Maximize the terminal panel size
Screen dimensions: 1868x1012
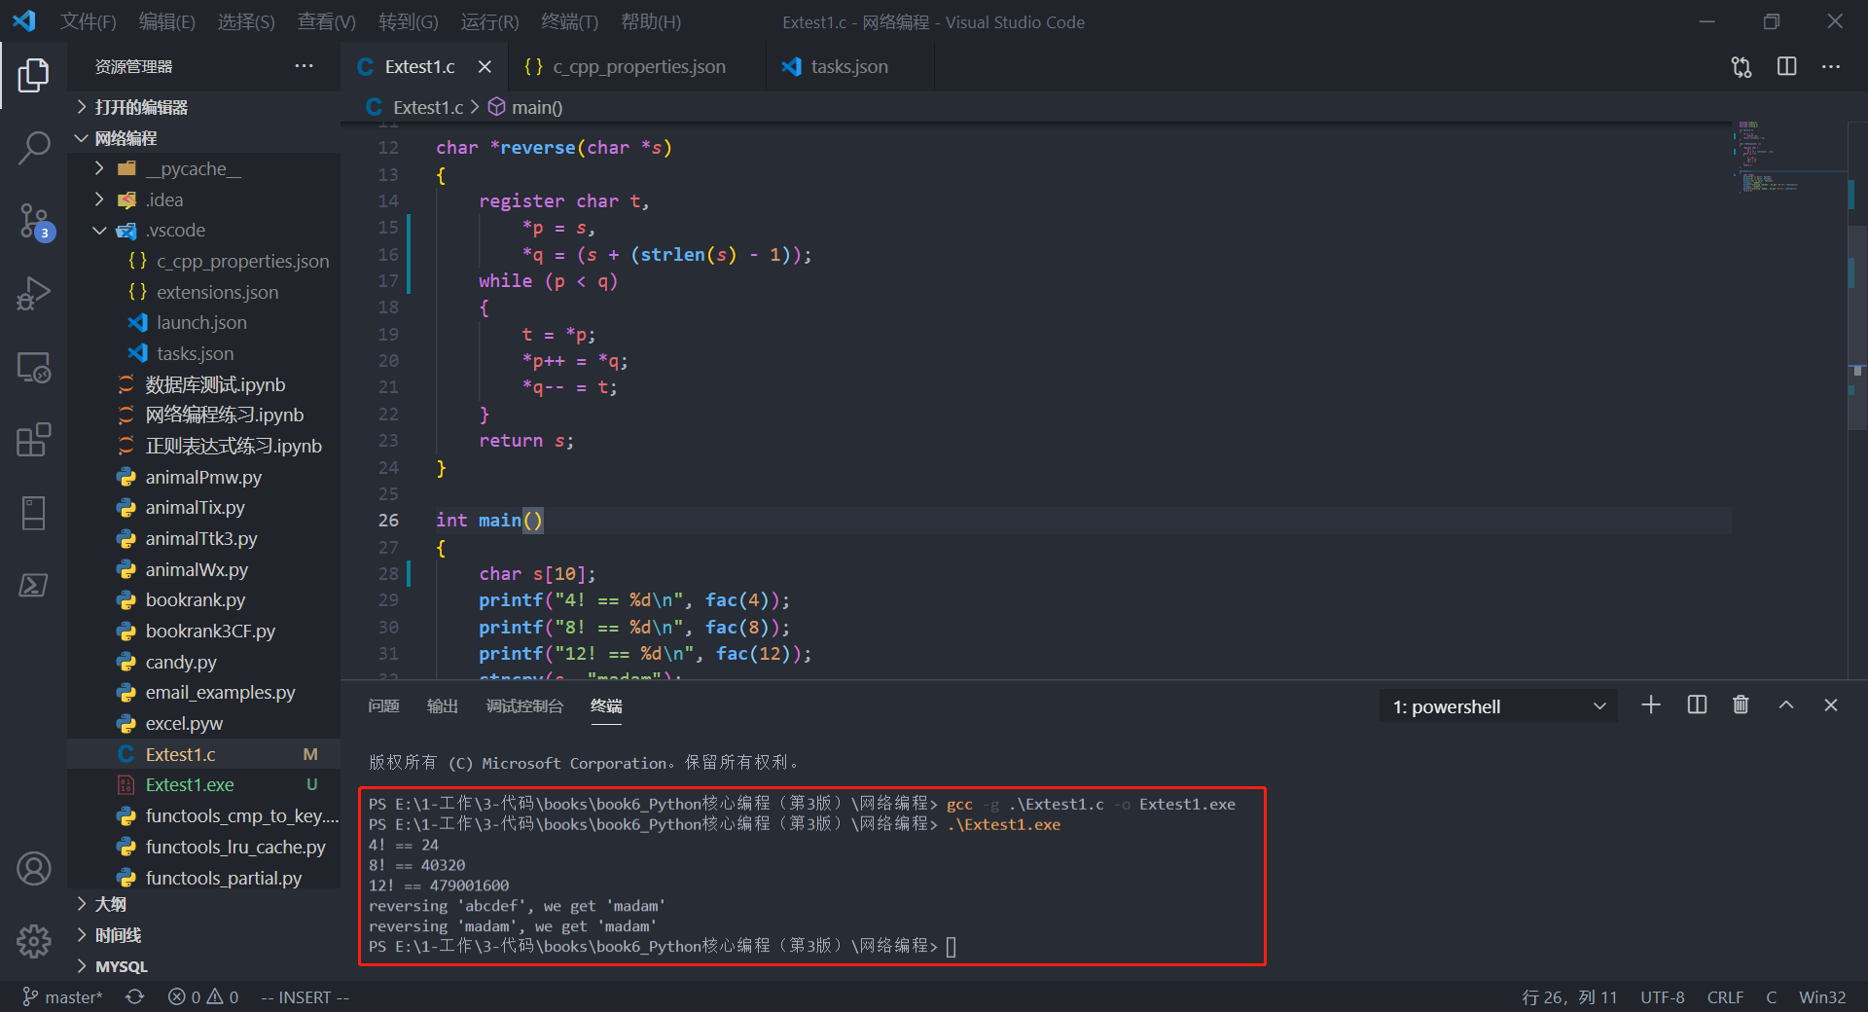click(1786, 705)
